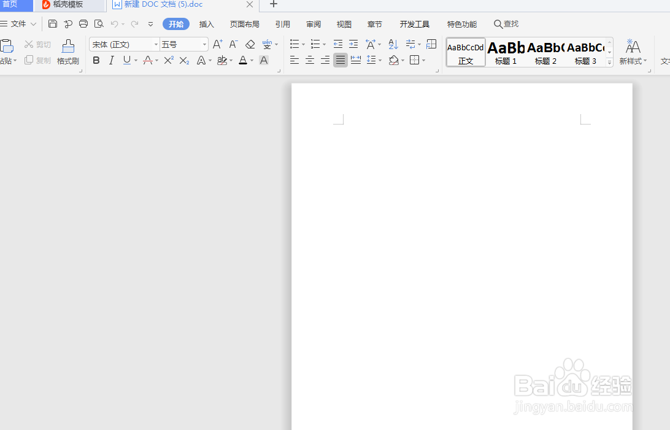Apply the 标题 1 heading style

506,52
